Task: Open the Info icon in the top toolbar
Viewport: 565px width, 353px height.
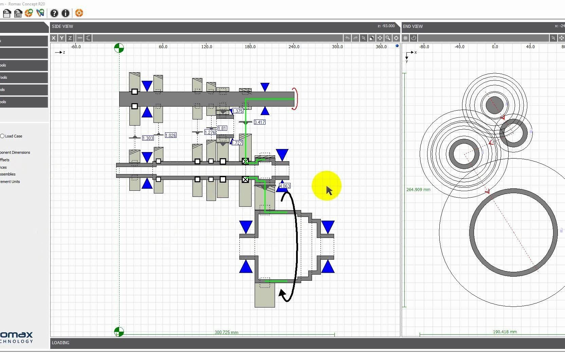Action: pos(66,13)
